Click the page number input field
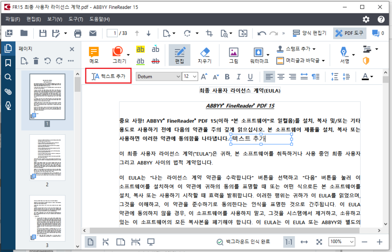This screenshot has width=392, height=252. (x=112, y=33)
